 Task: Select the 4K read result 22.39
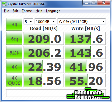pos(44,66)
